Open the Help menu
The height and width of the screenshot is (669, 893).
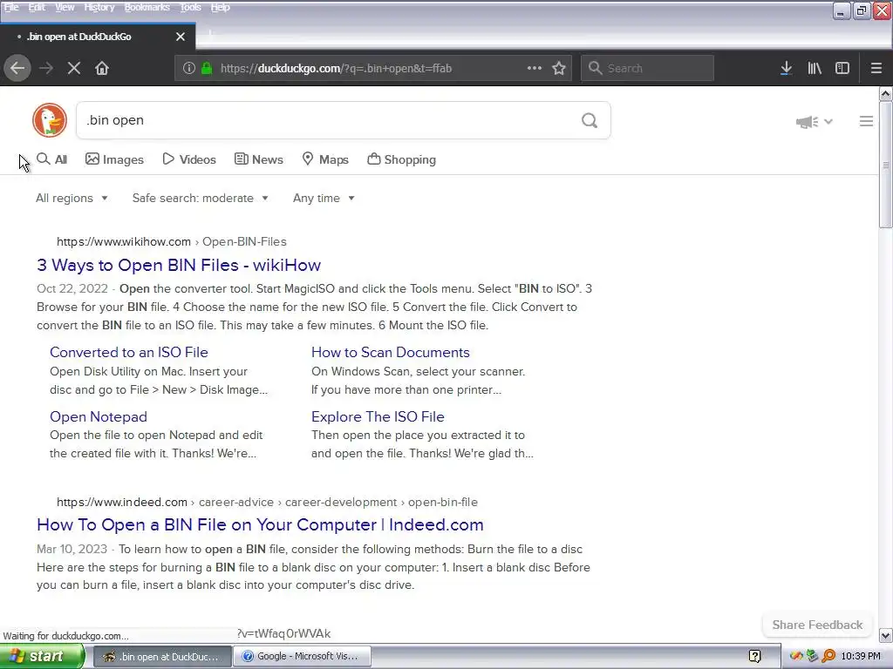pos(221,7)
